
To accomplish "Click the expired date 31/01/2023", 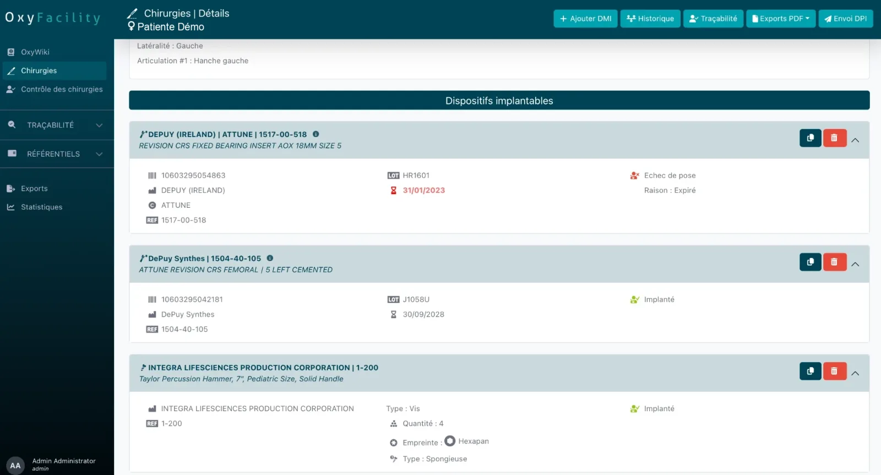I will pos(423,190).
